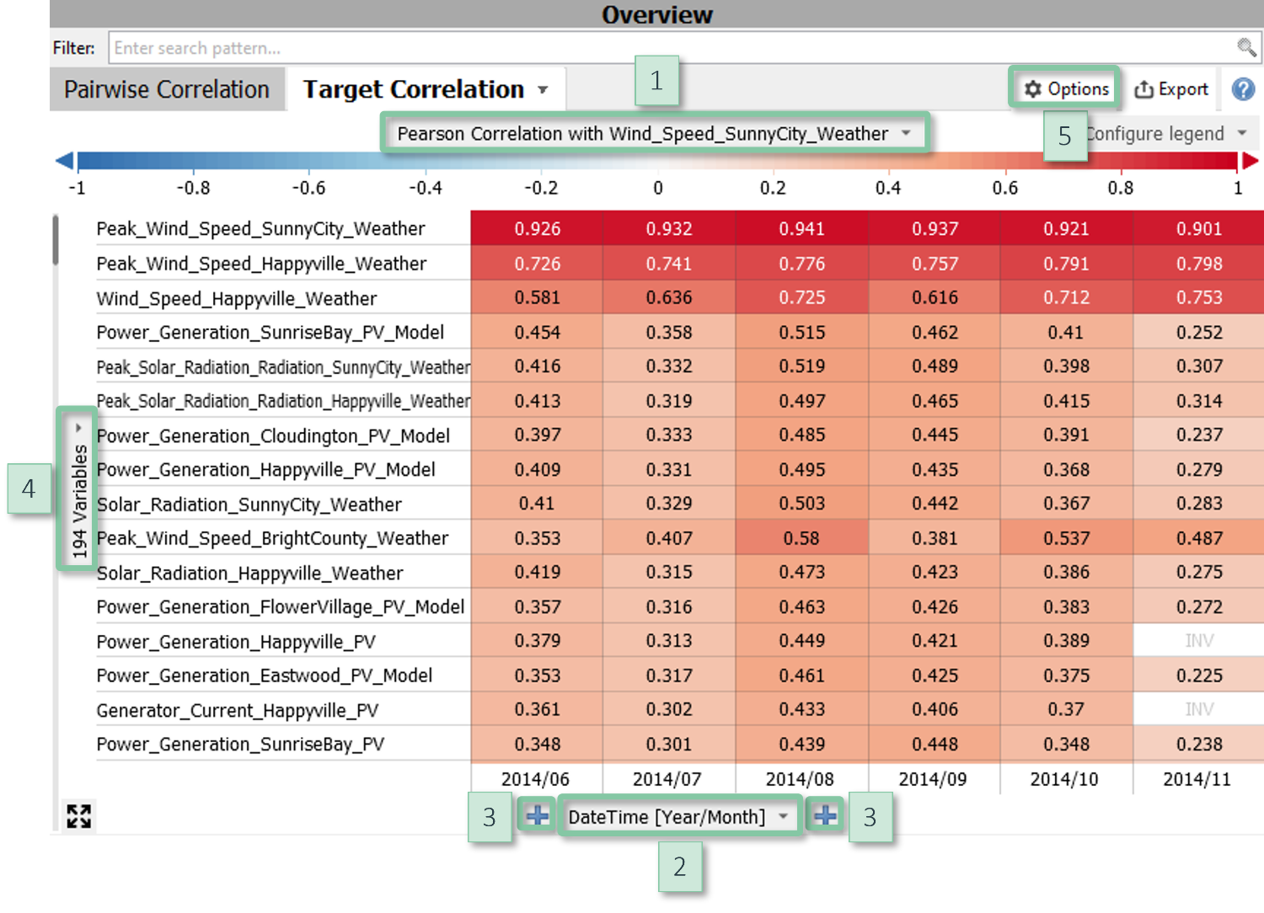This screenshot has width=1264, height=913.
Task: Switch to the Pairwise Correlation tab
Action: 167,89
